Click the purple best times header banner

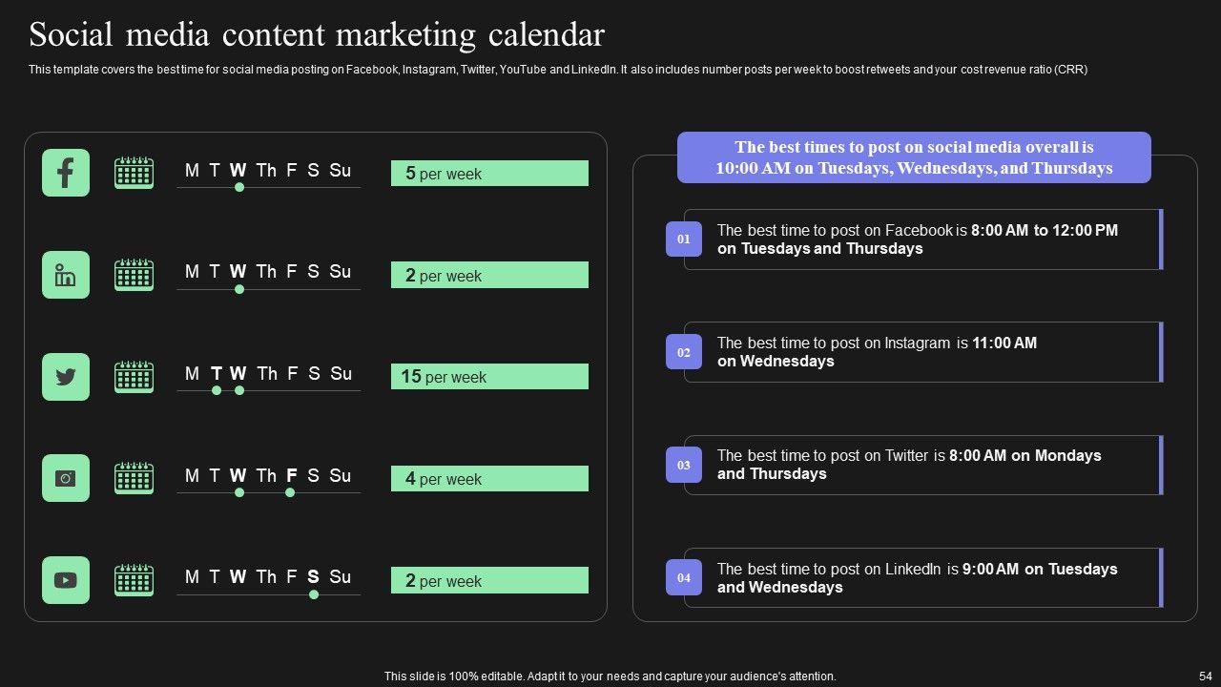tap(914, 157)
